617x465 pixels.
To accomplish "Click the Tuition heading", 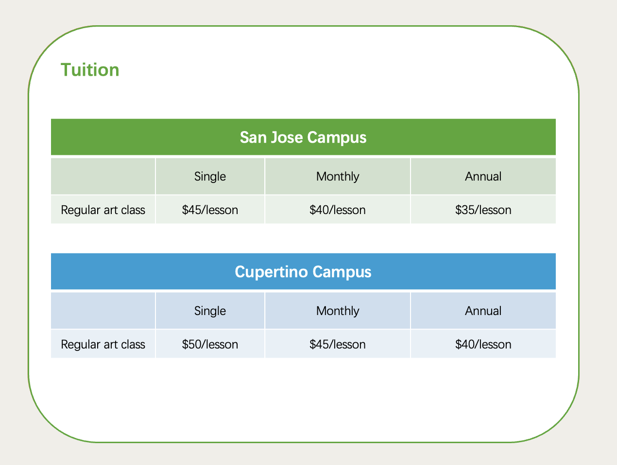I will click(x=90, y=70).
